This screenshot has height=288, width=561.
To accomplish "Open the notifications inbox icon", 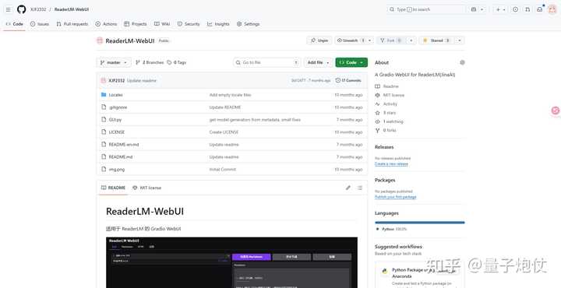I will (539, 9).
